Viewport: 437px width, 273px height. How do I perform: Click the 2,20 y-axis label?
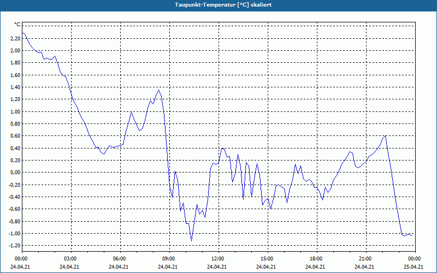pyautogui.click(x=15, y=38)
